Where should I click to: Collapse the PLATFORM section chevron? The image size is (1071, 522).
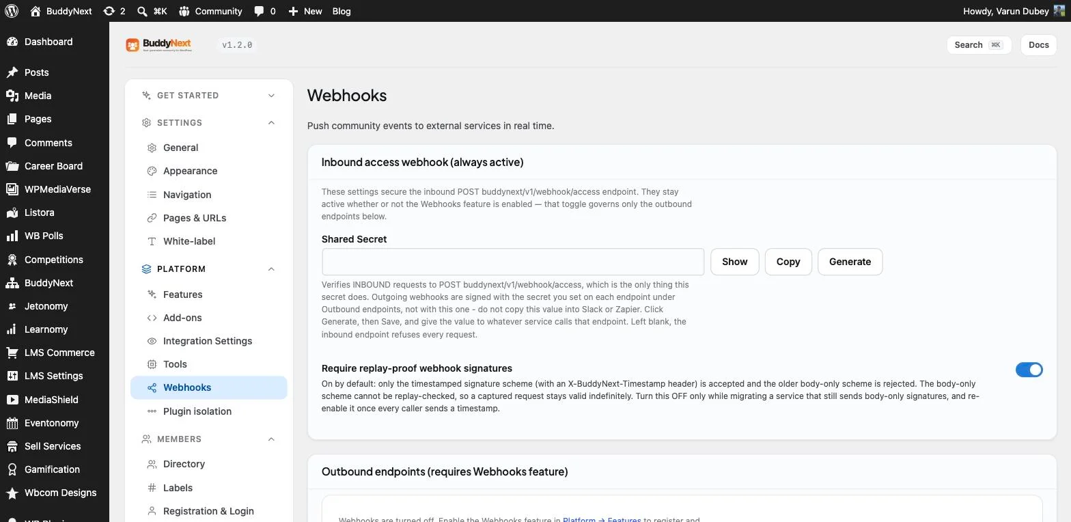(x=271, y=269)
